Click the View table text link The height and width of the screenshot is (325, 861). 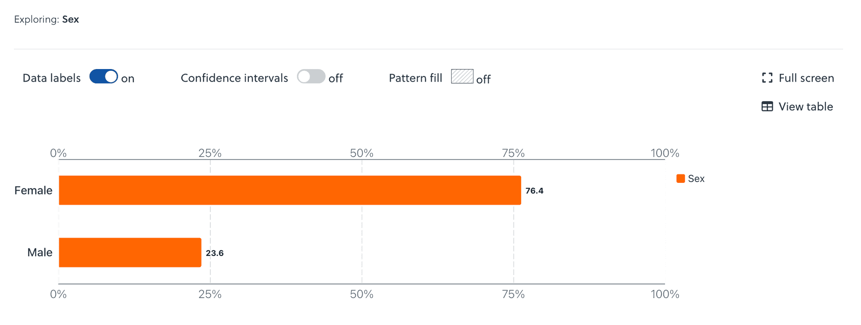805,107
